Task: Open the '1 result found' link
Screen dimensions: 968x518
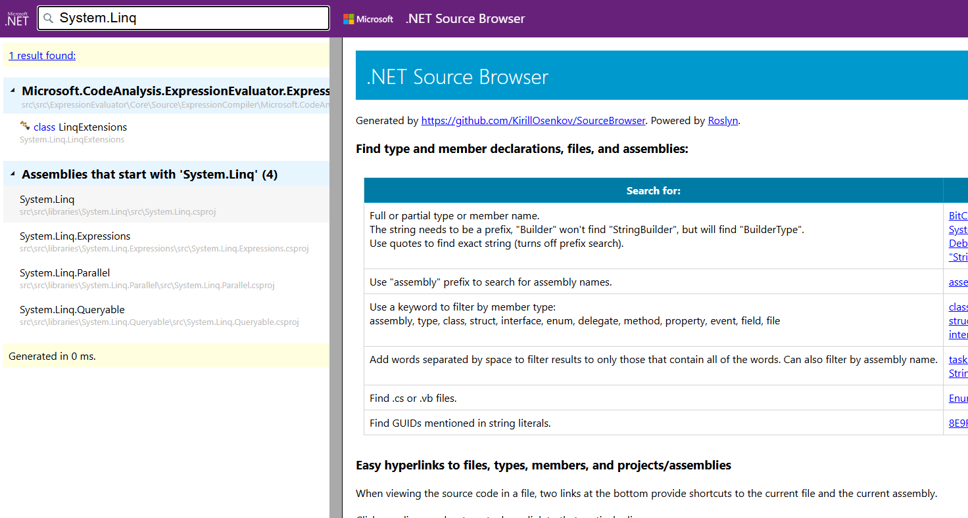Action: (42, 56)
